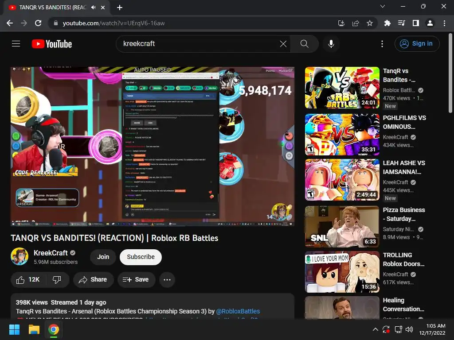Go to the YouTube home logo

click(x=52, y=44)
